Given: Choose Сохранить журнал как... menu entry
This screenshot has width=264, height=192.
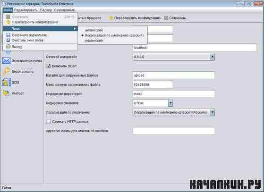Looking at the screenshot, I should click(x=40, y=35).
